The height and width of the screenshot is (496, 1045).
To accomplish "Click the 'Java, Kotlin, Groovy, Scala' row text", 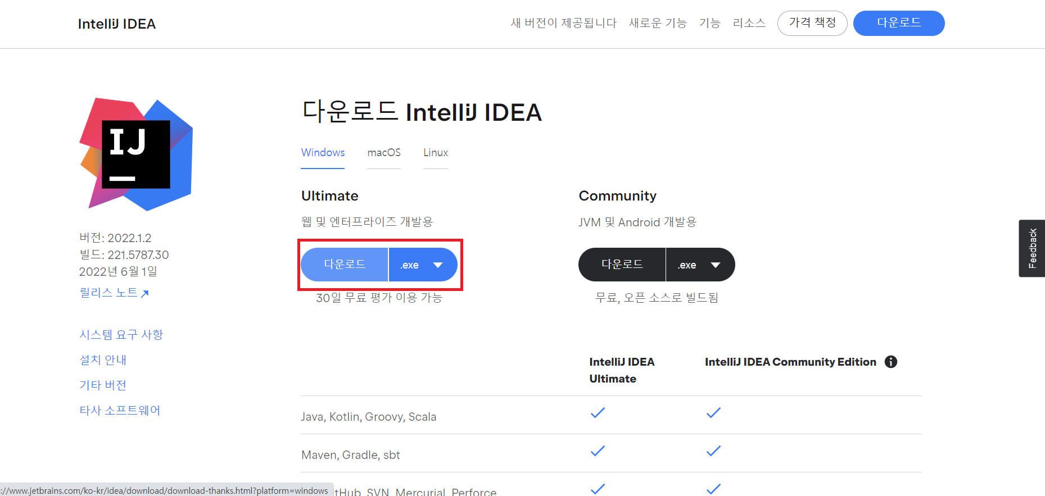I will click(x=369, y=417).
